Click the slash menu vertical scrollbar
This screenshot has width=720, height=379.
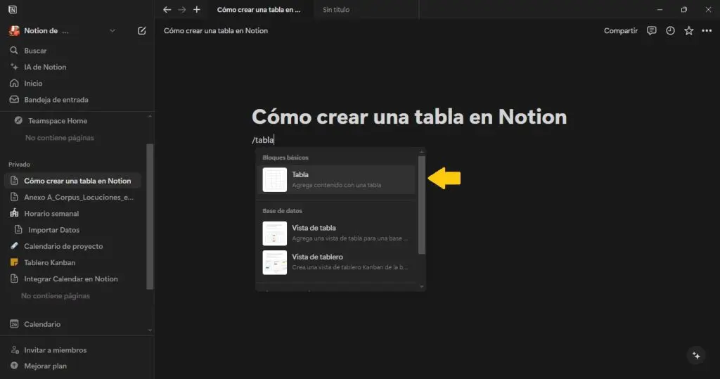pyautogui.click(x=422, y=205)
